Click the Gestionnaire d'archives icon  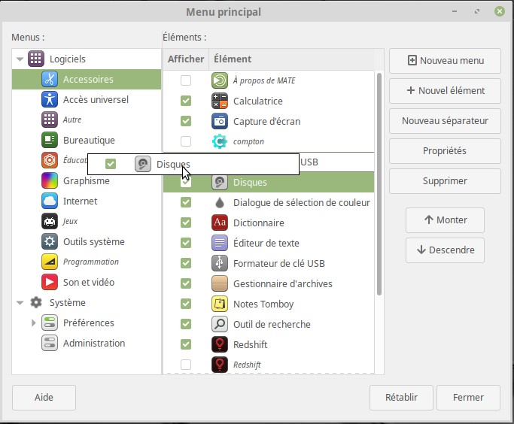tap(220, 283)
